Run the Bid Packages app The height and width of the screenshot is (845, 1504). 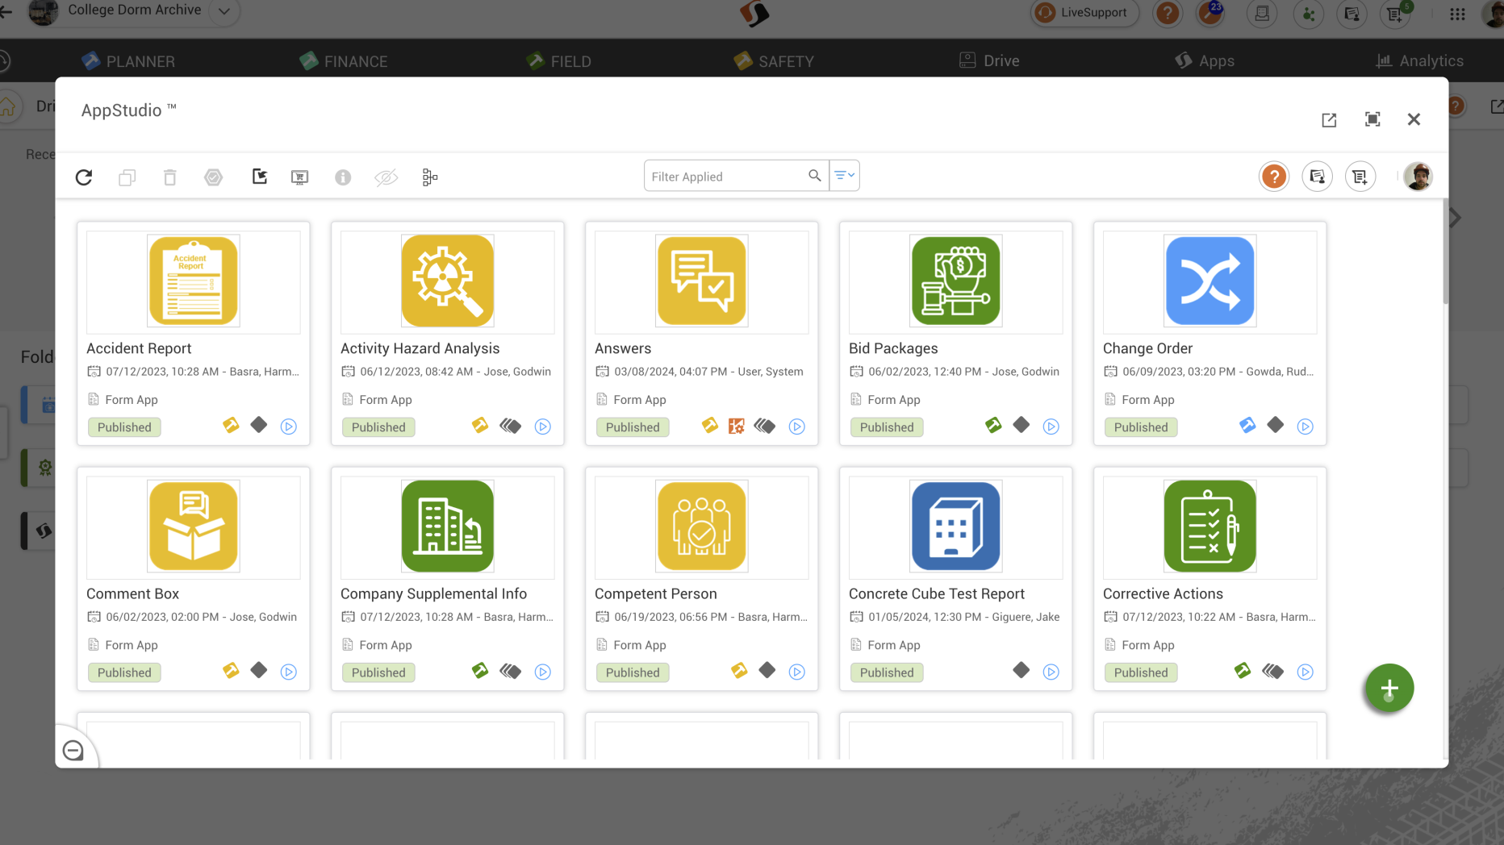click(1051, 427)
